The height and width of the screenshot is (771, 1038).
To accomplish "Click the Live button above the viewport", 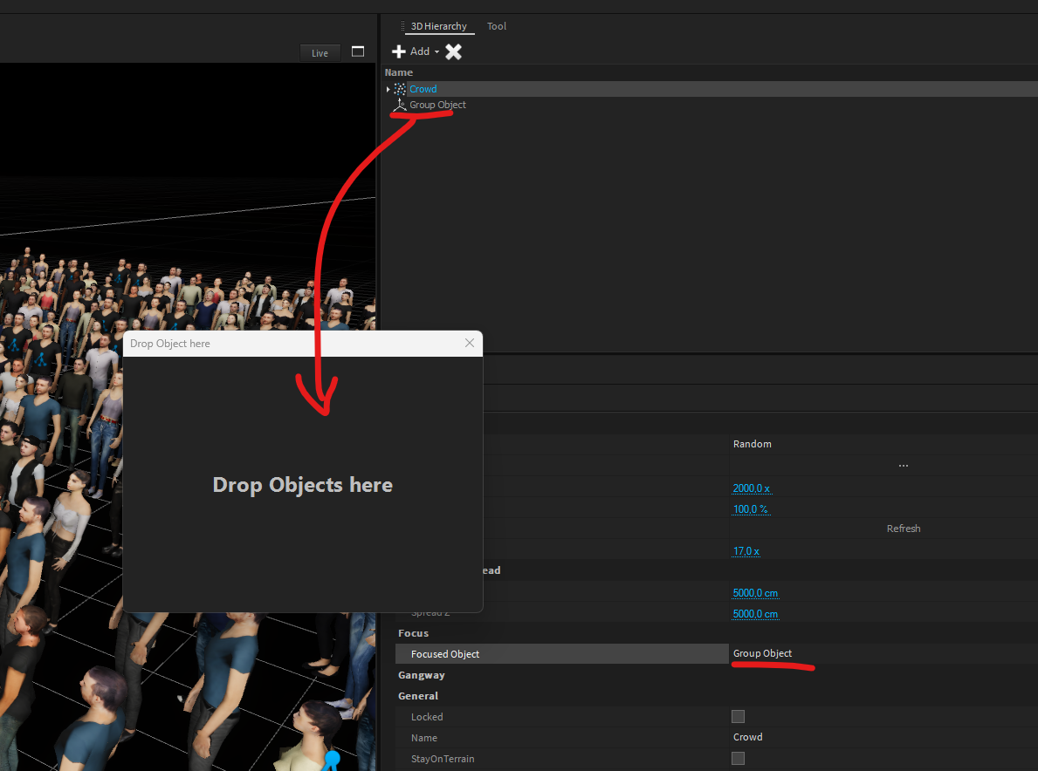I will click(320, 53).
